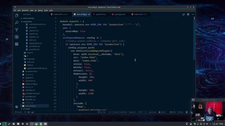Click the volume icon in system tray
225x126 pixels.
207,124
